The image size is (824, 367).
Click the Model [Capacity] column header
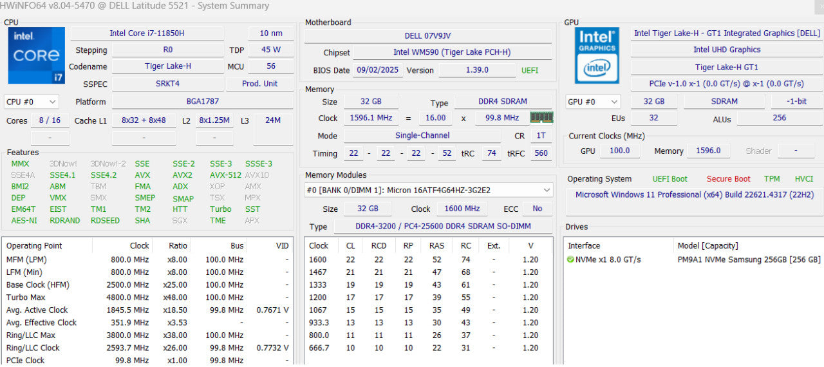[x=707, y=245]
